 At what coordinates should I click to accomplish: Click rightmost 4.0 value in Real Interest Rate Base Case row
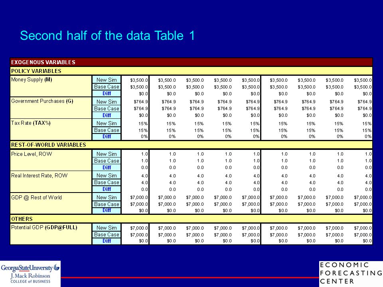[368, 183]
